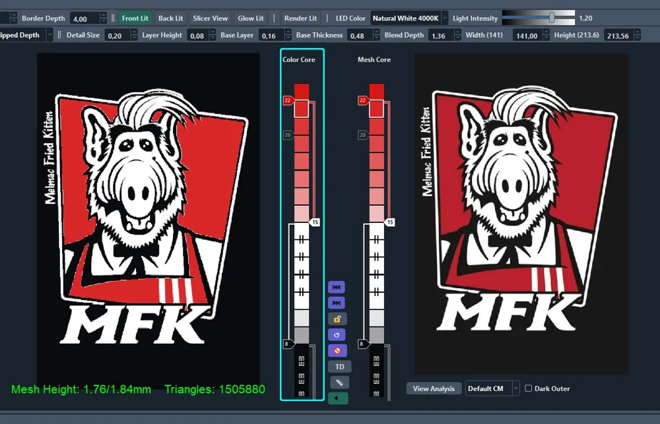Viewport: 660px width, 424px height.
Task: Switch to Back Lit view
Action: [x=170, y=18]
